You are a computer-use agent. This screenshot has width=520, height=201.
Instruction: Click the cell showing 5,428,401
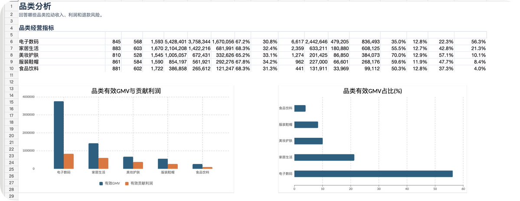tap(176, 41)
